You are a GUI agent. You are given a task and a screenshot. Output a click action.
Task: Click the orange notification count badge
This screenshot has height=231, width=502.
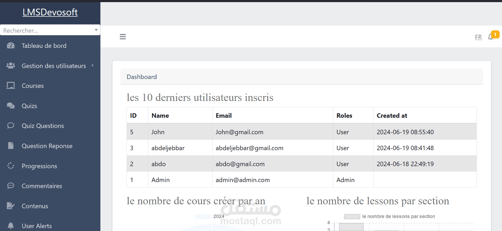[x=495, y=34]
